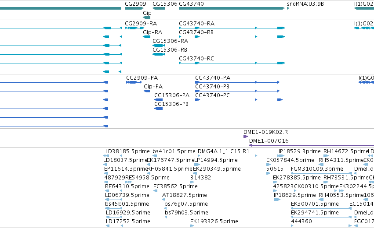
Task: Click the CG15306 gene label
Action: tap(165, 4)
